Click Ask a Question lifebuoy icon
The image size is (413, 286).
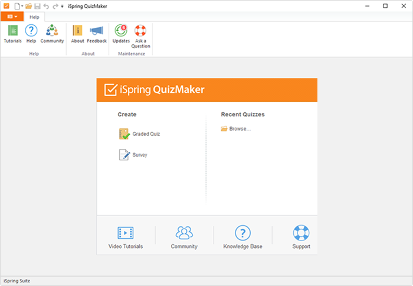tap(140, 37)
